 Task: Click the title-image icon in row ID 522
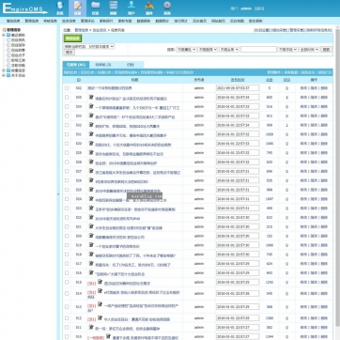click(x=91, y=217)
